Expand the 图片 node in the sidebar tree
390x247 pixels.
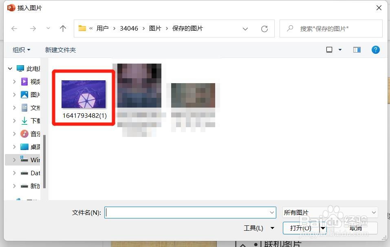[15, 95]
